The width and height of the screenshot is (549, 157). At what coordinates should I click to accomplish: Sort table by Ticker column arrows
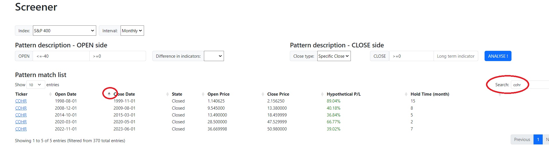click(x=50, y=94)
